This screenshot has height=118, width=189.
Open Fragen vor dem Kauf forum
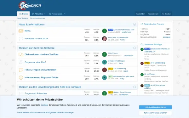35,62
